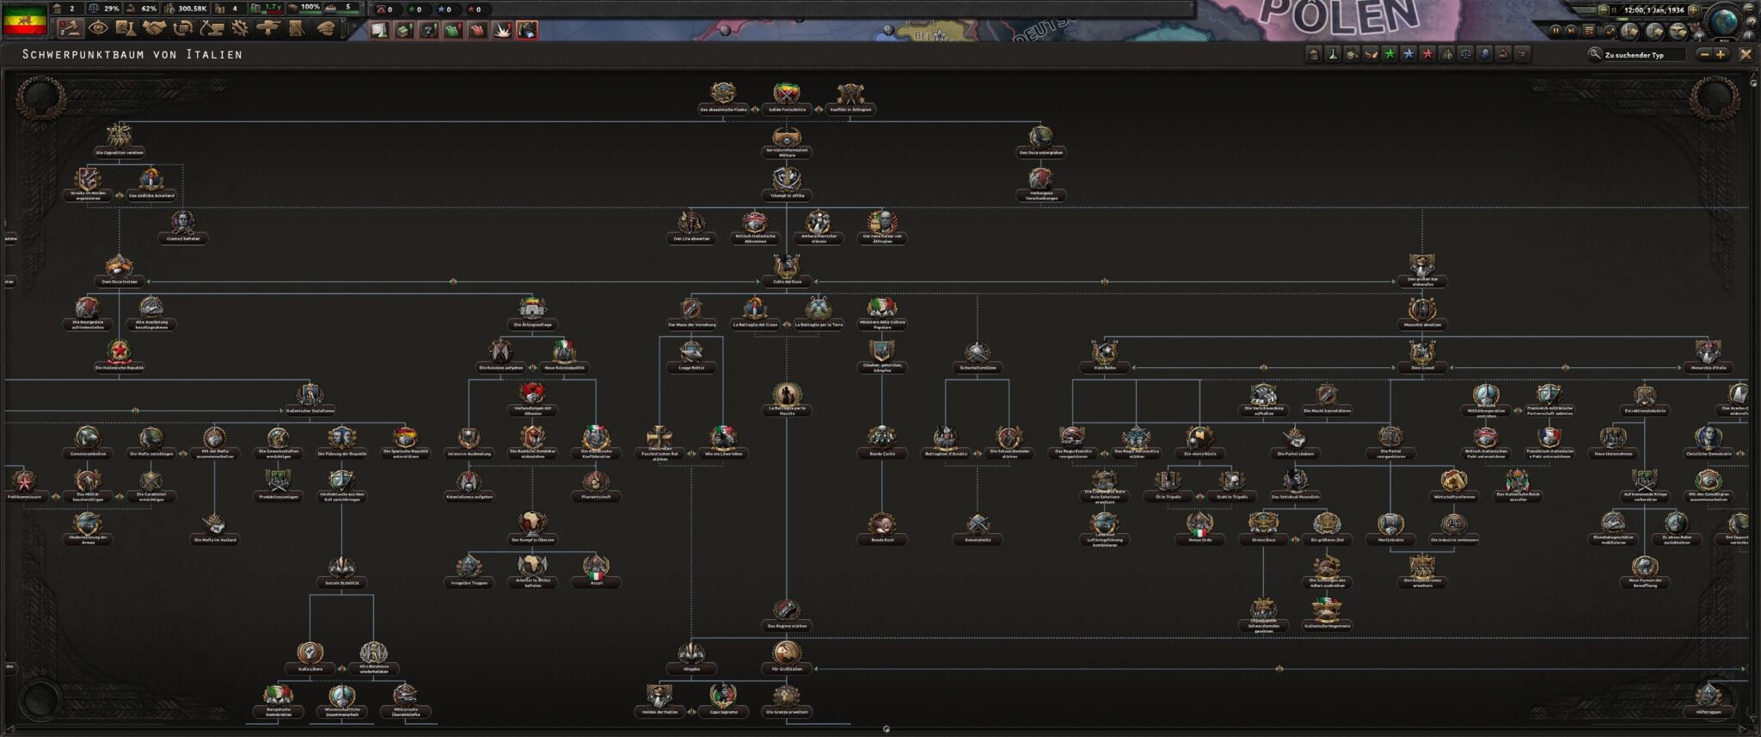Select focus Gramsci befreien
The width and height of the screenshot is (1761, 737).
pyautogui.click(x=182, y=226)
